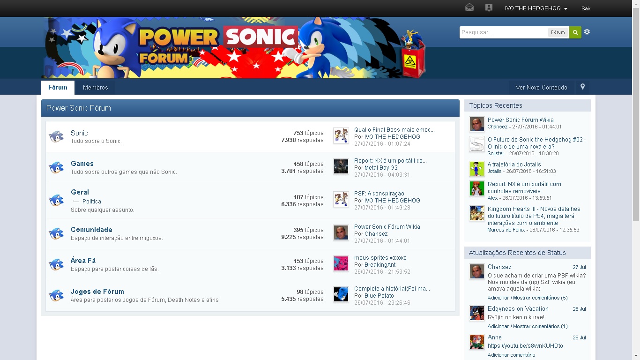Open advanced search gear icon

pos(587,32)
